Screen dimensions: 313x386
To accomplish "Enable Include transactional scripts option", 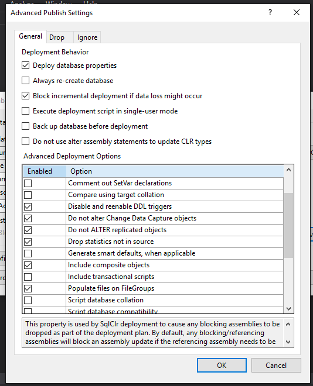I will coord(28,277).
